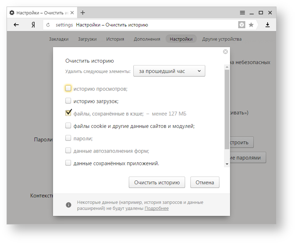
Task: Follow the 'Подробнее' link
Action: [x=157, y=209]
